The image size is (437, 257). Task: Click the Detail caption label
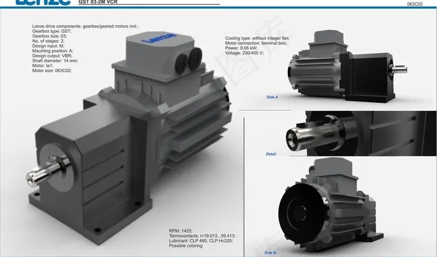point(271,153)
